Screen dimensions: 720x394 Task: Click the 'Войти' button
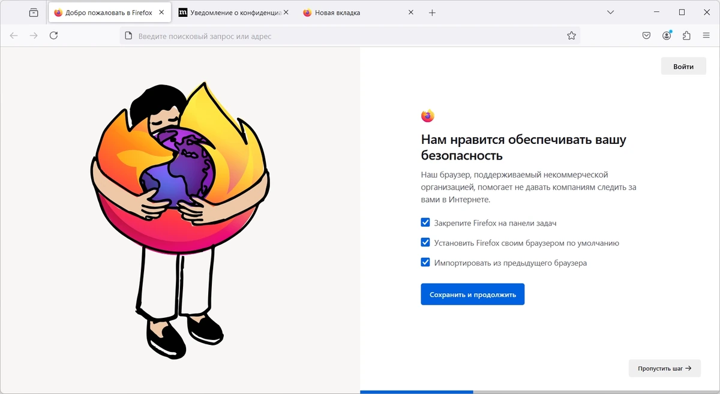point(683,66)
